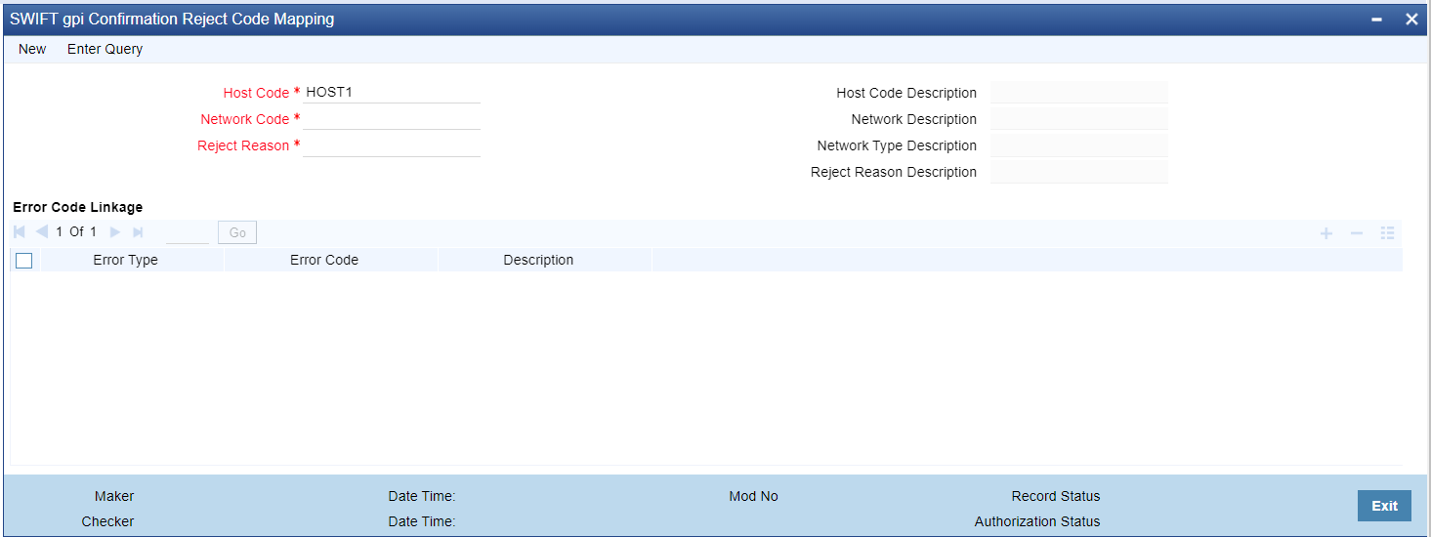Click the Network Type Description field

1079,145
